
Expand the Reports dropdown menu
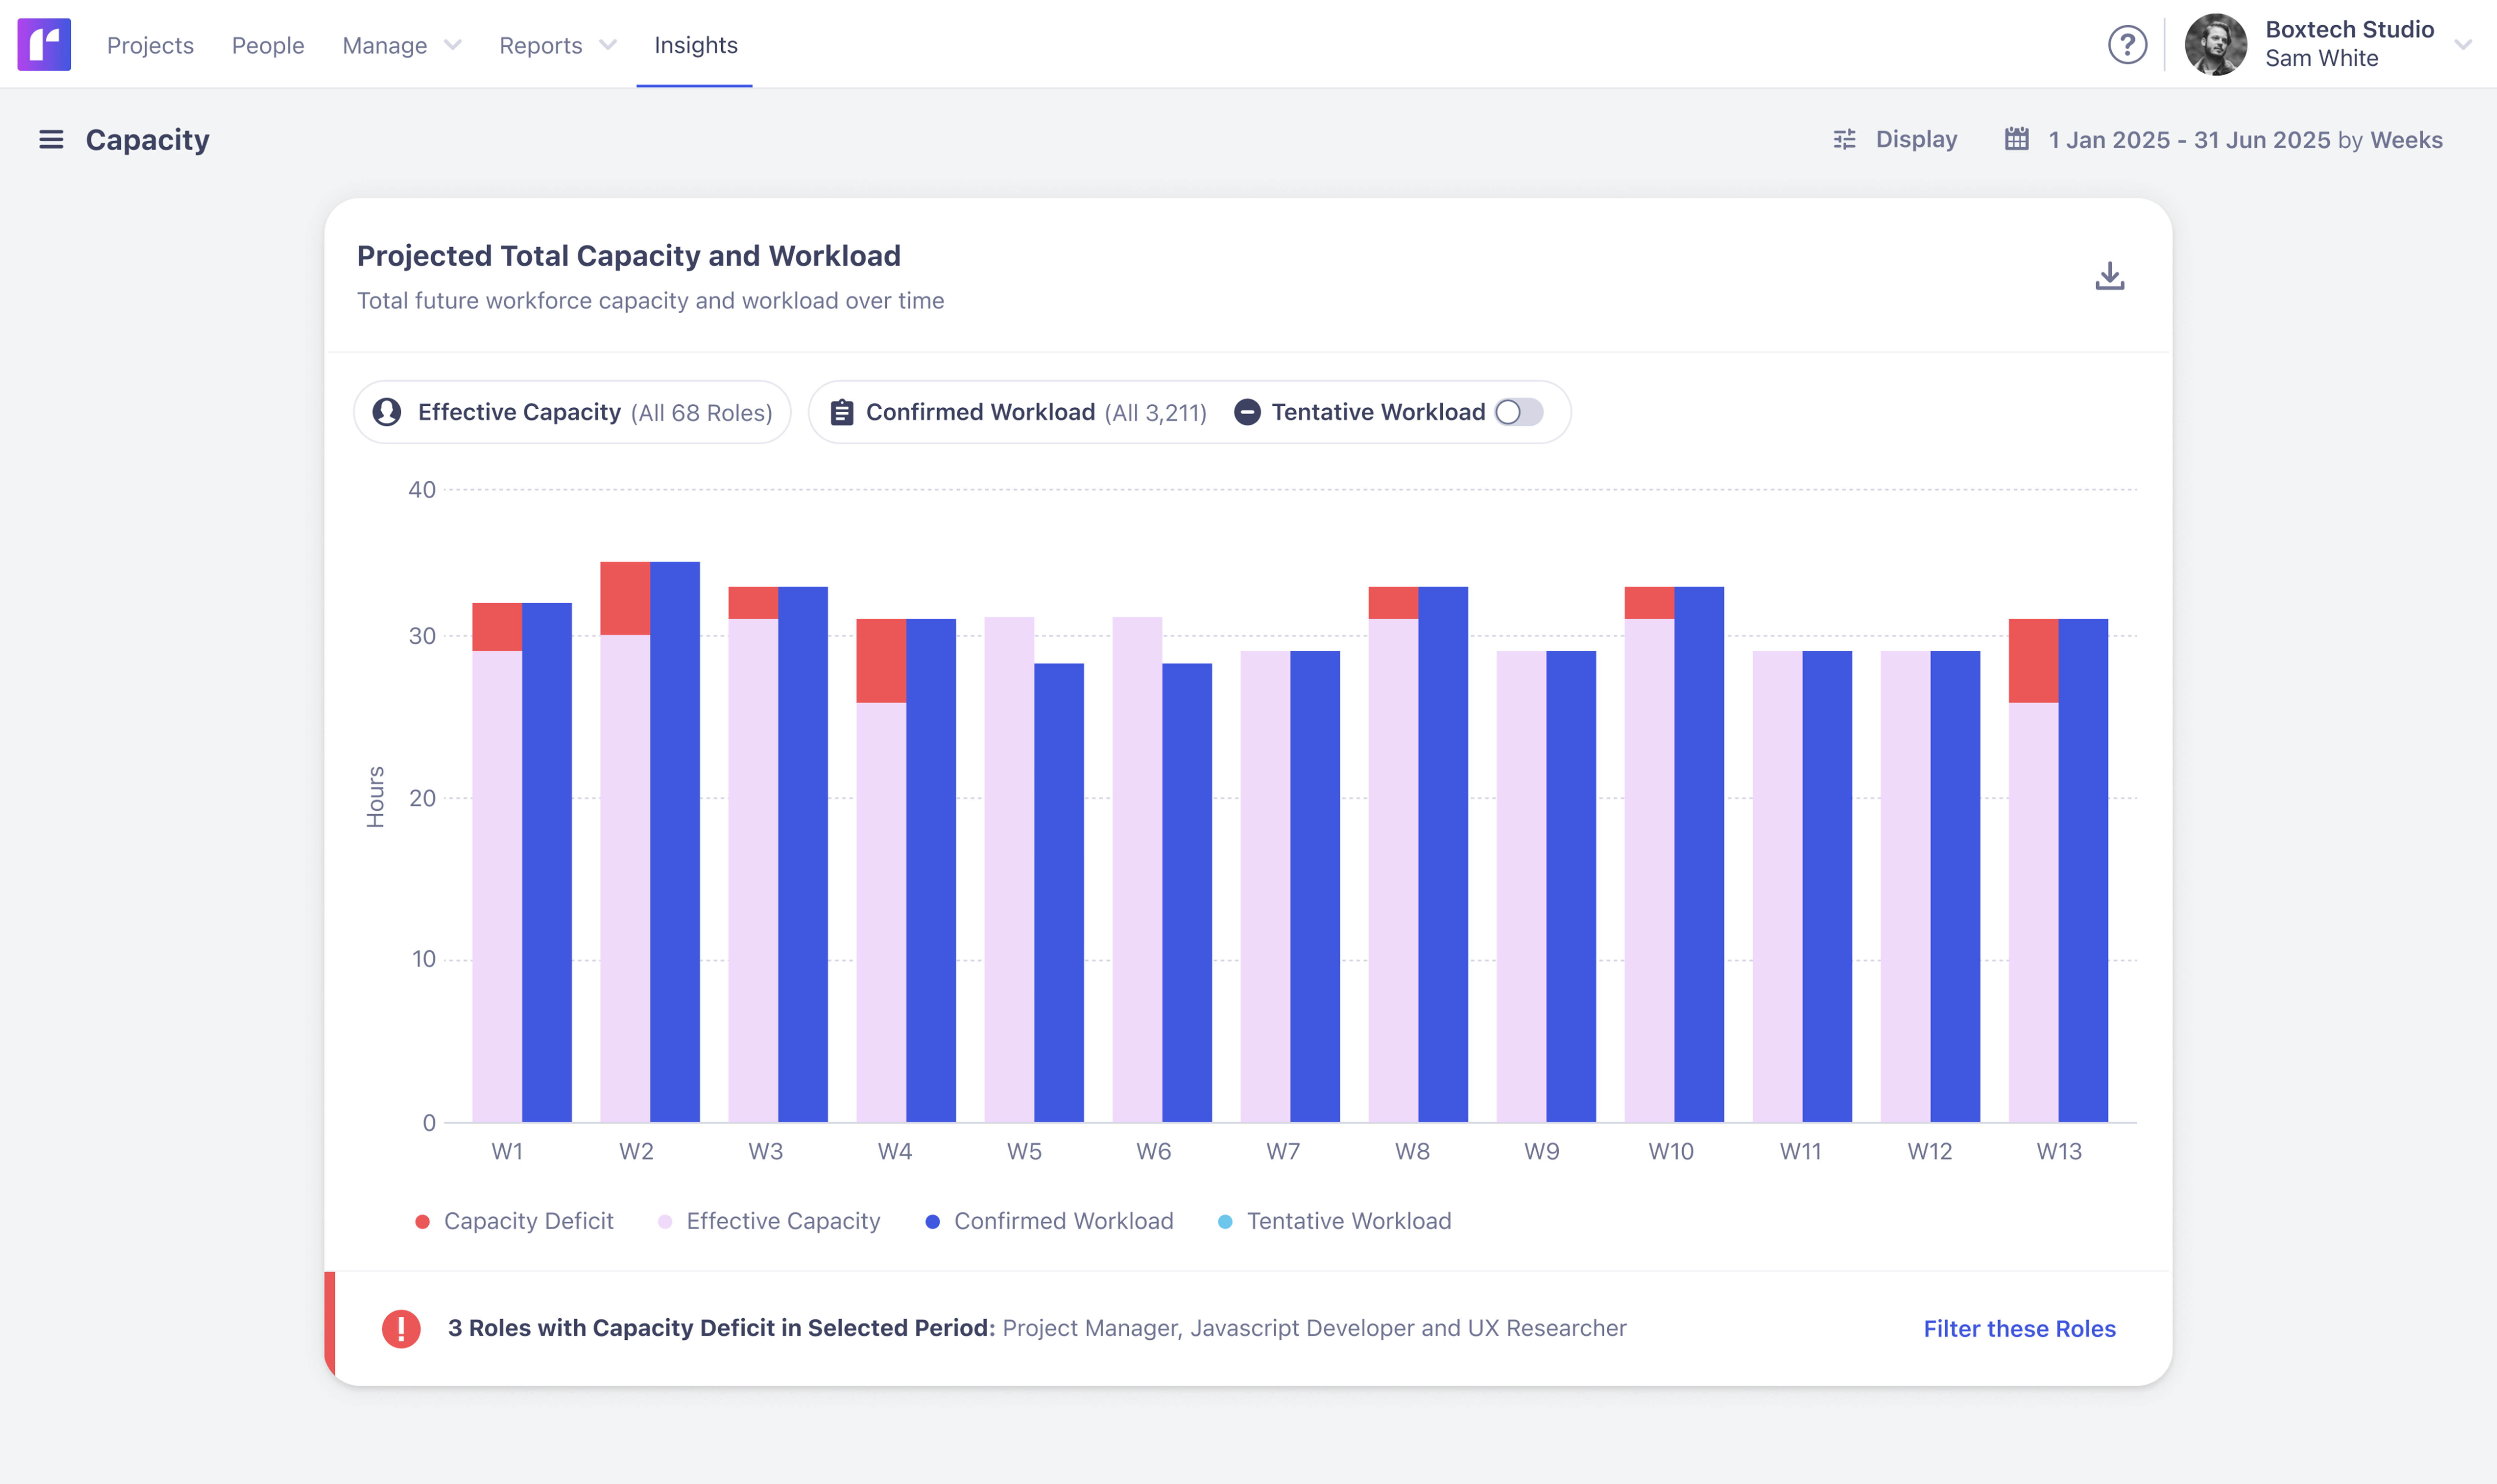click(x=557, y=45)
